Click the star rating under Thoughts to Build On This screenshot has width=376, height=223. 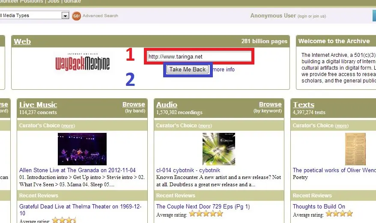(x=339, y=214)
